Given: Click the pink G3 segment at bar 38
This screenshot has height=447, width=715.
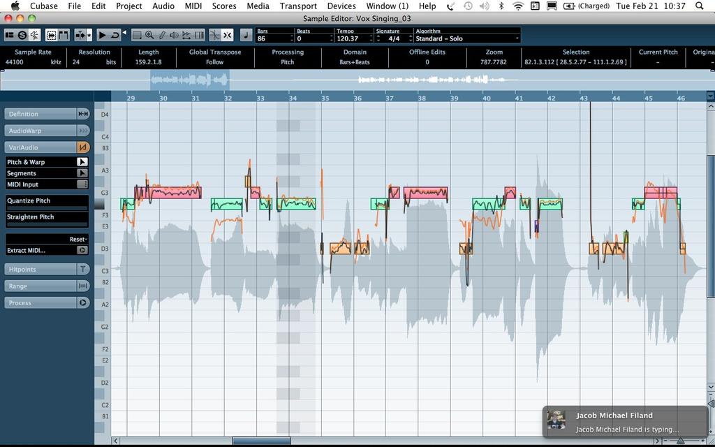Looking at the screenshot, I should coord(425,193).
